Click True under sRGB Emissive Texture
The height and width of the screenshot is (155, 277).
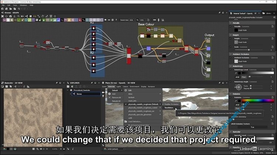click(x=252, y=127)
